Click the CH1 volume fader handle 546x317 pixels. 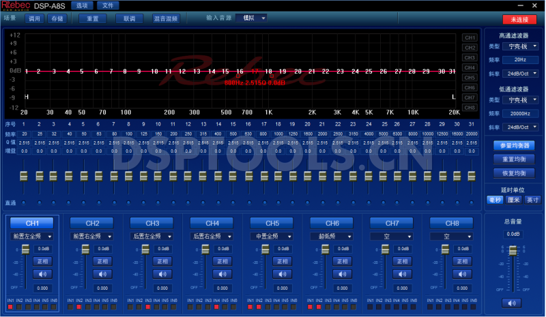tap(25, 249)
